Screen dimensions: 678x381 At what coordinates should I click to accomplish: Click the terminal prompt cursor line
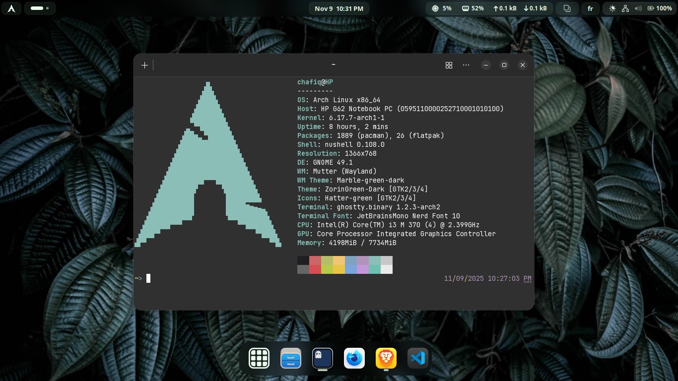click(x=334, y=278)
